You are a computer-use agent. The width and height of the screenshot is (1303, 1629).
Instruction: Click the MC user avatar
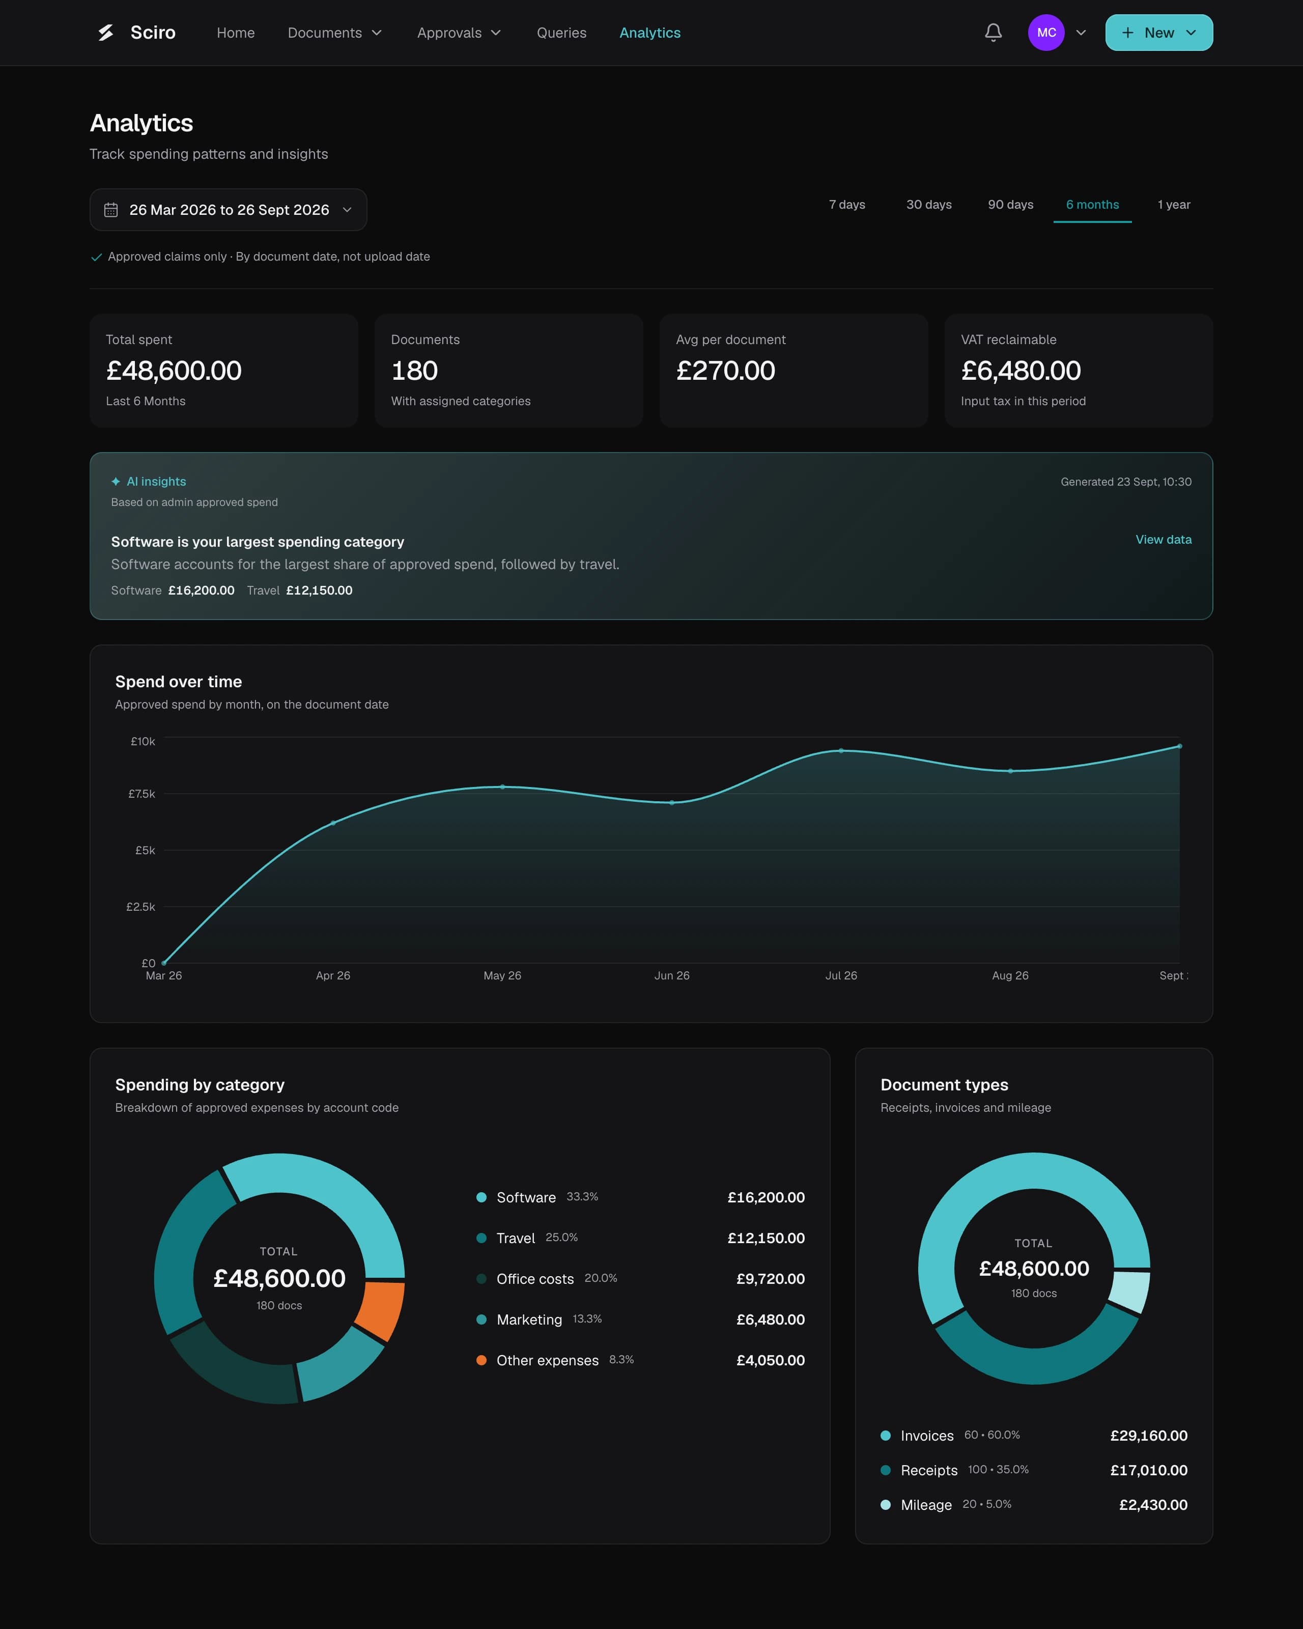coord(1046,33)
